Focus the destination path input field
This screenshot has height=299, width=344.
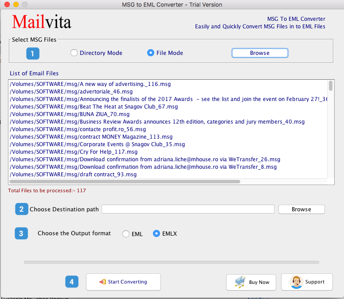(x=188, y=209)
